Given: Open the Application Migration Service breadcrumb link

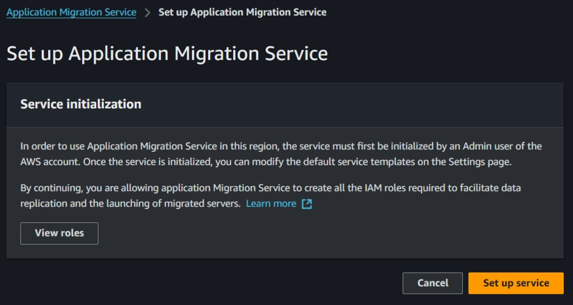Looking at the screenshot, I should point(71,12).
